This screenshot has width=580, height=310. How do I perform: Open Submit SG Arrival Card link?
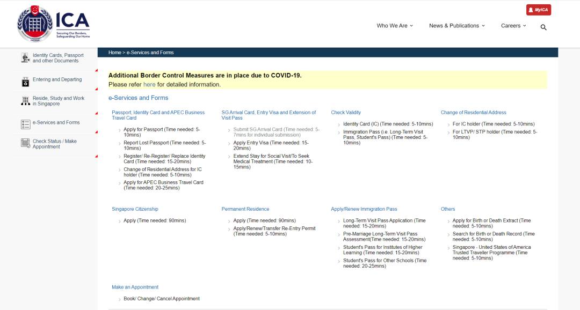tap(276, 132)
